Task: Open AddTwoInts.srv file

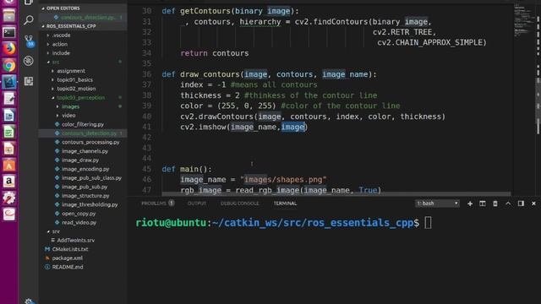Action: click(x=75, y=240)
